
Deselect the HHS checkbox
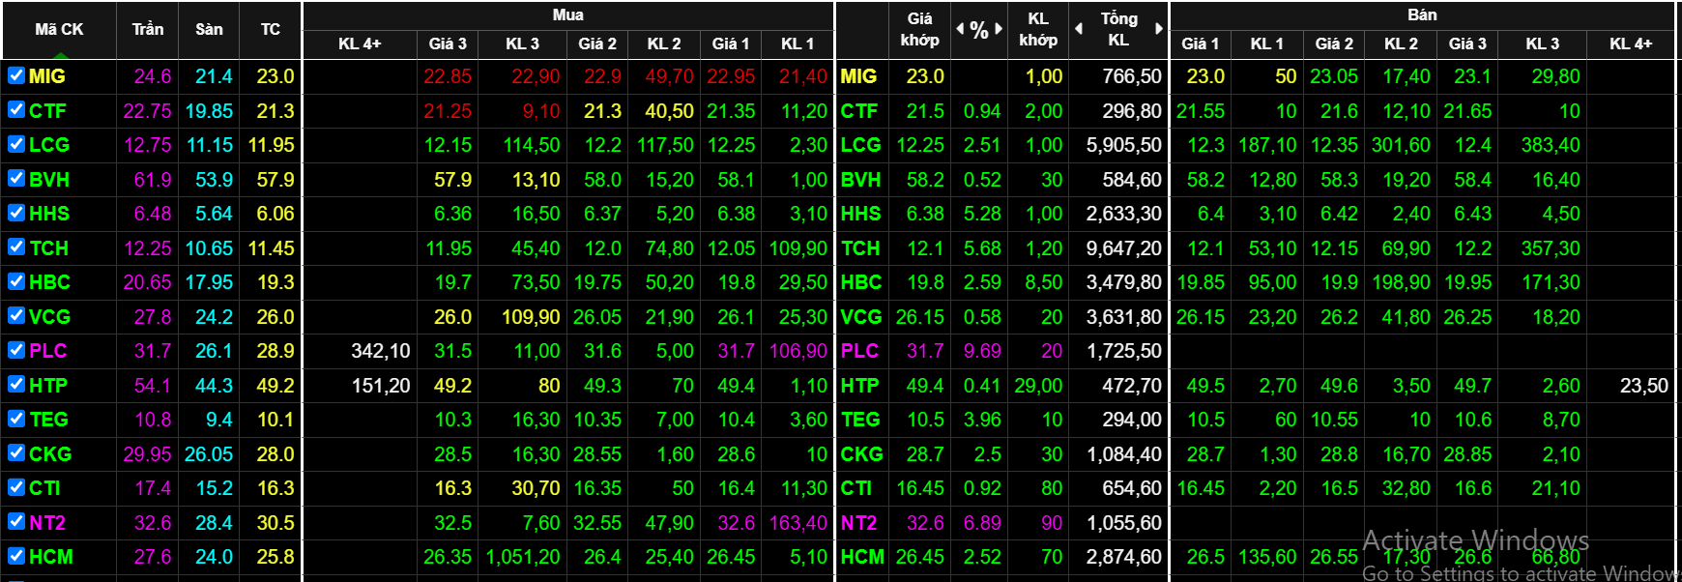[16, 213]
